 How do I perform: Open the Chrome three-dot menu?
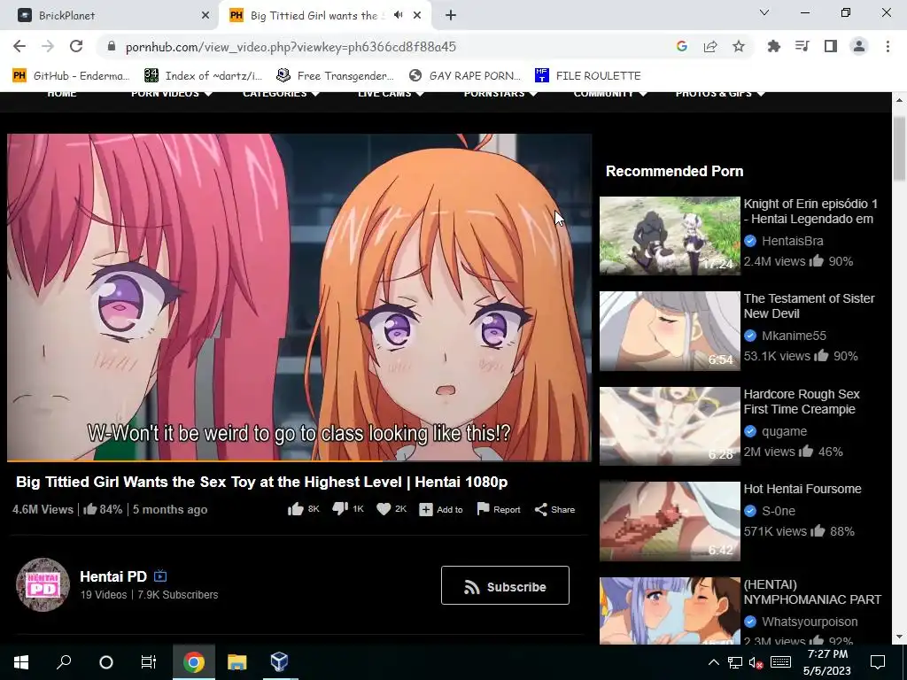(x=888, y=46)
